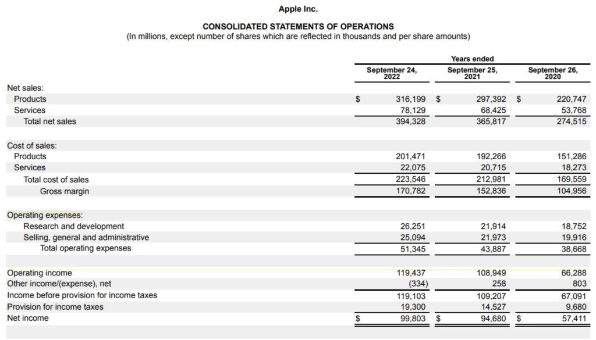Select the Total net sales row label
Image resolution: width=596 pixels, height=340 pixels.
(51, 121)
